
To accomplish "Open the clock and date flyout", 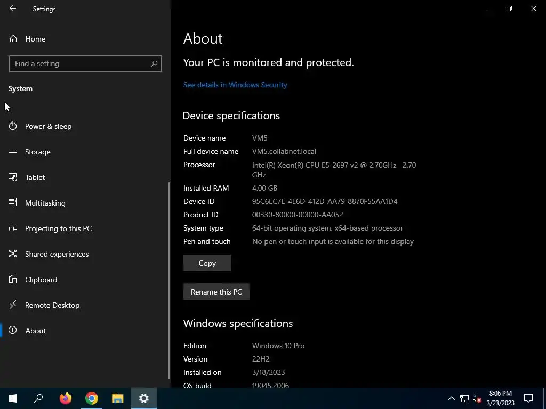I will 500,398.
